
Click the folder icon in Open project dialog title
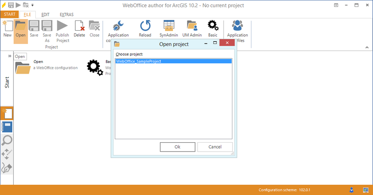click(x=117, y=44)
